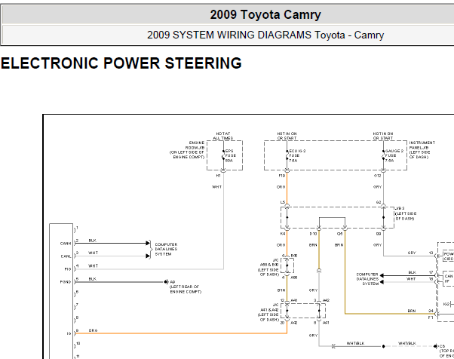Screen dimensions: 454x359
Task: Click the 'CAN I/F' block label
Action: pyautogui.click(x=449, y=278)
